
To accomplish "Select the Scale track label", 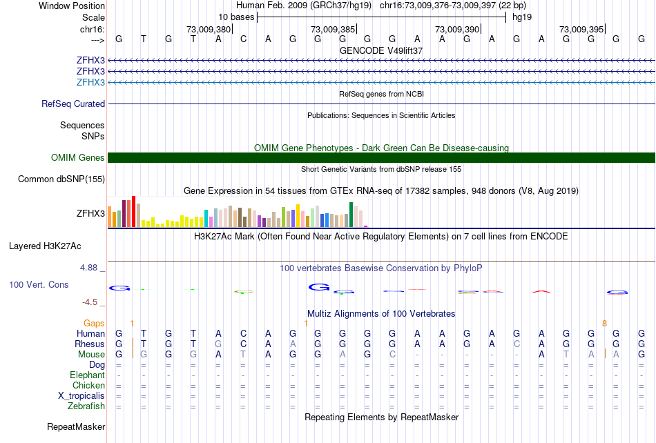I will point(93,17).
